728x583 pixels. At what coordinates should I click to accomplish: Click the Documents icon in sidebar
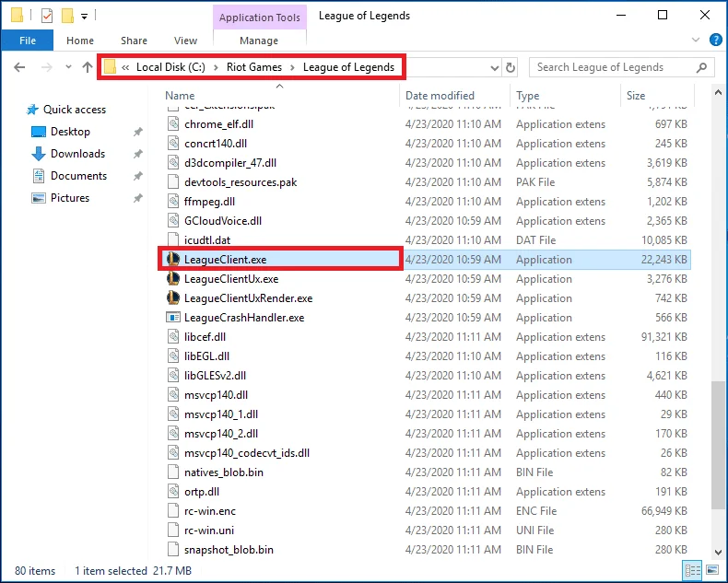(x=39, y=176)
